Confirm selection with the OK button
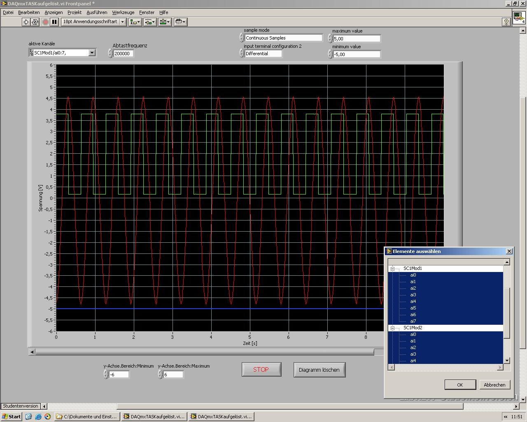Image resolution: width=527 pixels, height=422 pixels. coord(460,384)
